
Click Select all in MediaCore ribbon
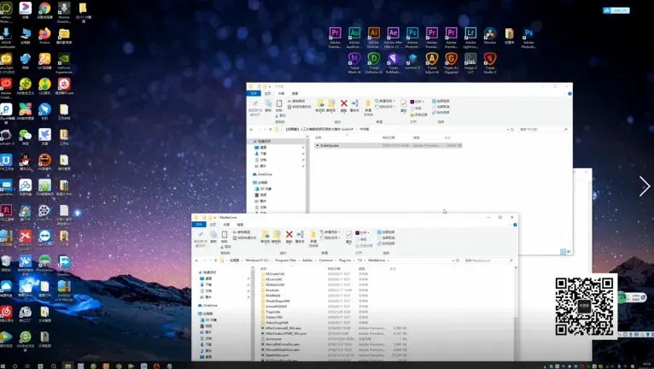pos(386,232)
